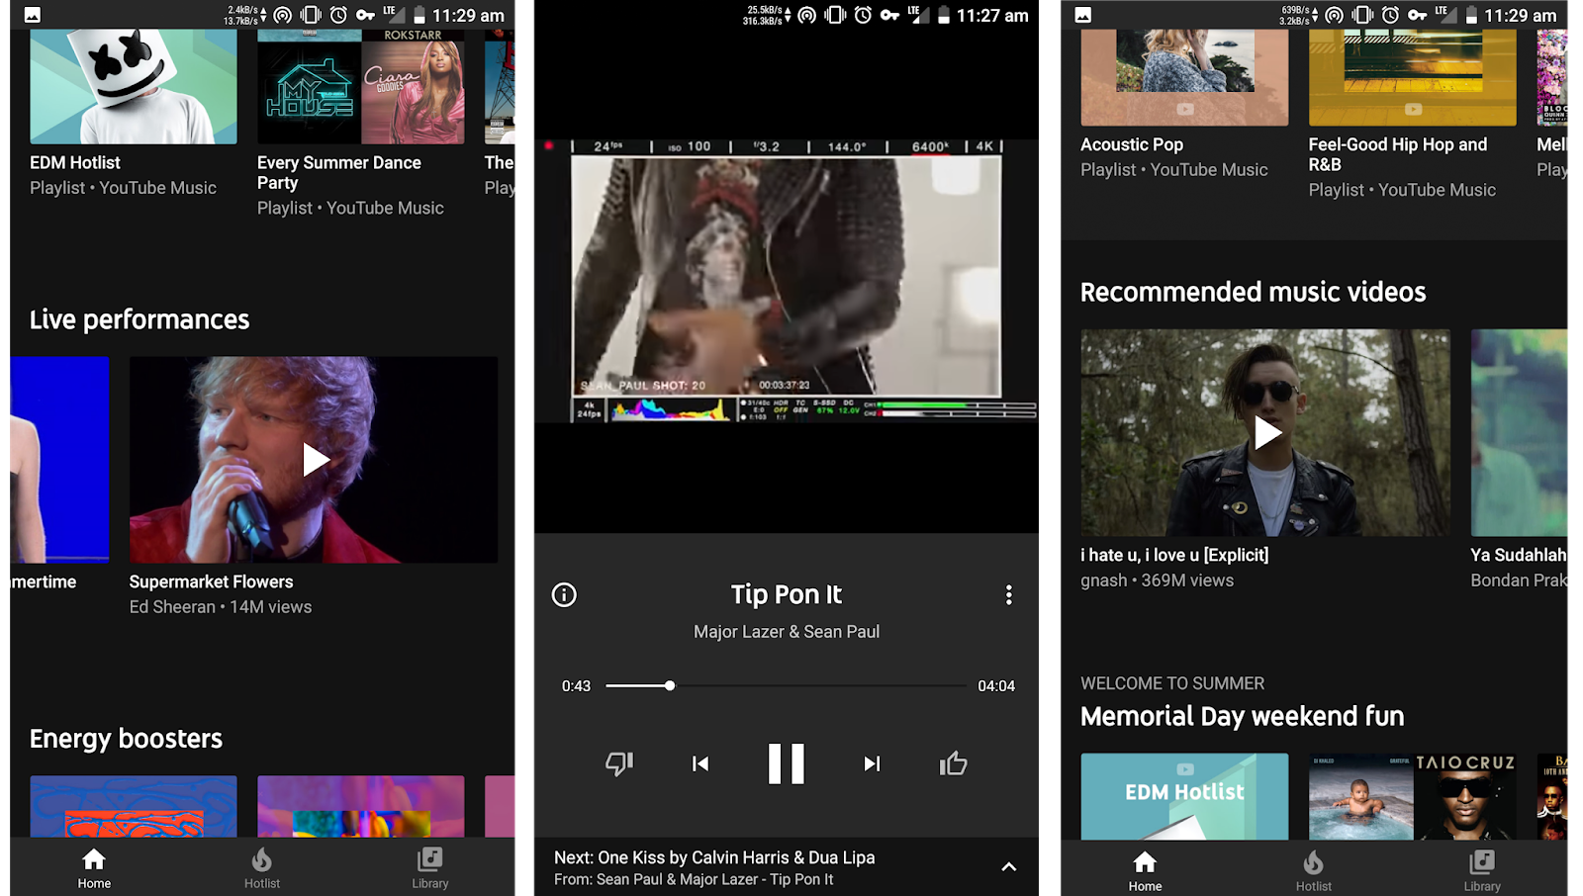
Task: Open song info icon beside Tip Pon It
Action: [564, 594]
